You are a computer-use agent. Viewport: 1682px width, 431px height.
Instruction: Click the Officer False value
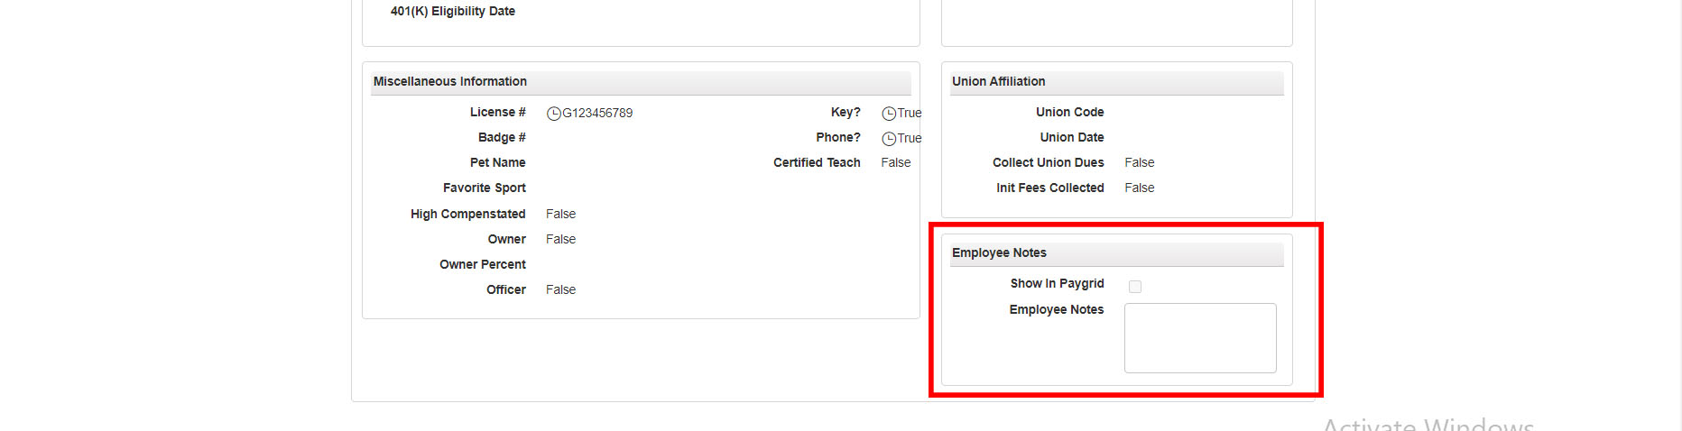pos(560,289)
